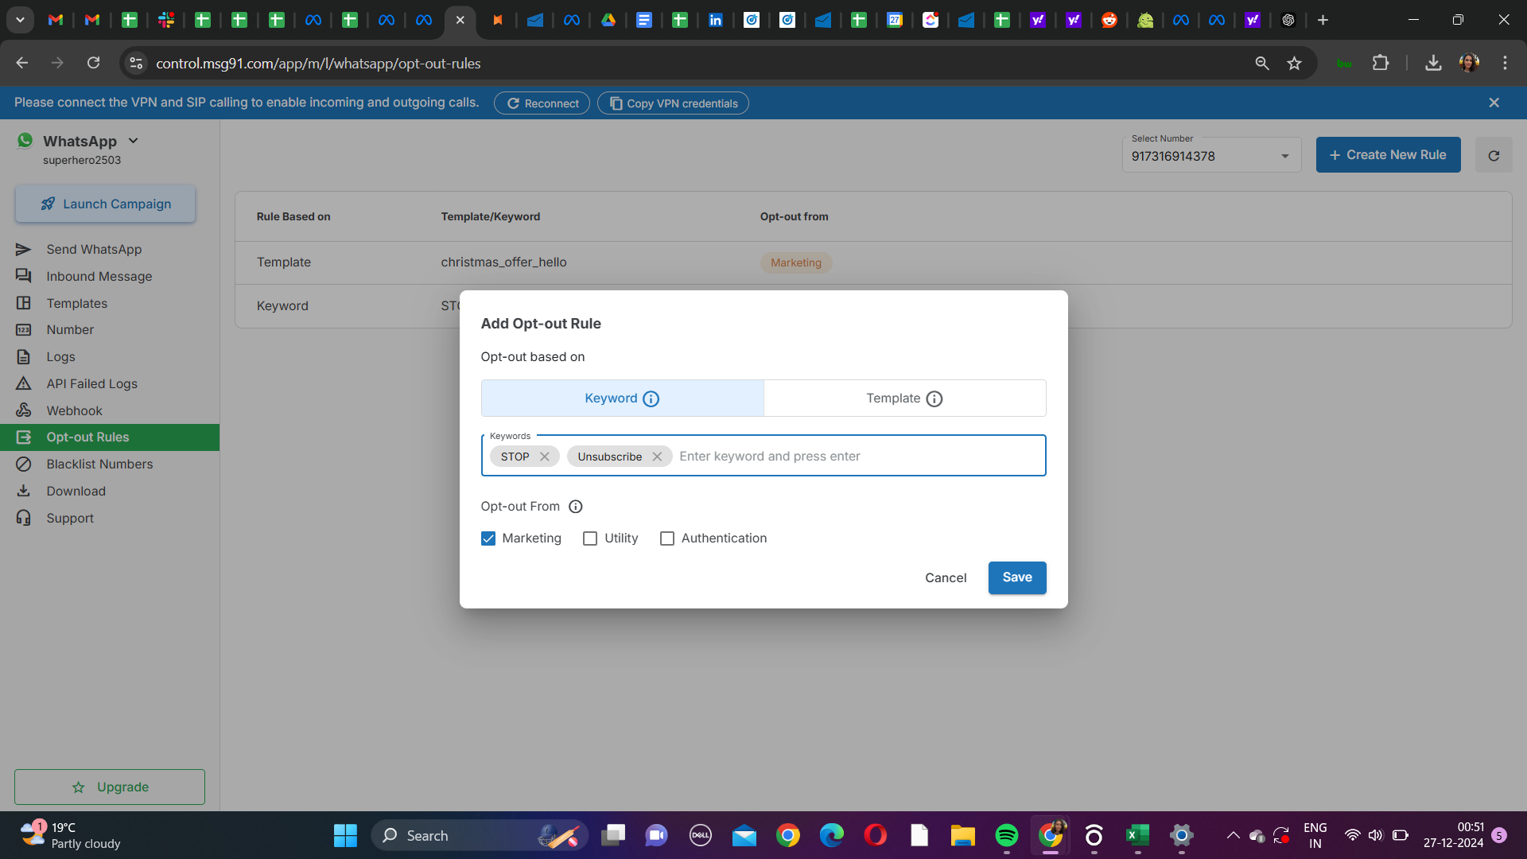
Task: Open the browser tab search dropdown
Action: click(20, 20)
